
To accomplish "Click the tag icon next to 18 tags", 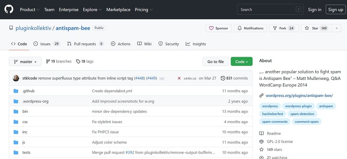I will click(78, 61).
